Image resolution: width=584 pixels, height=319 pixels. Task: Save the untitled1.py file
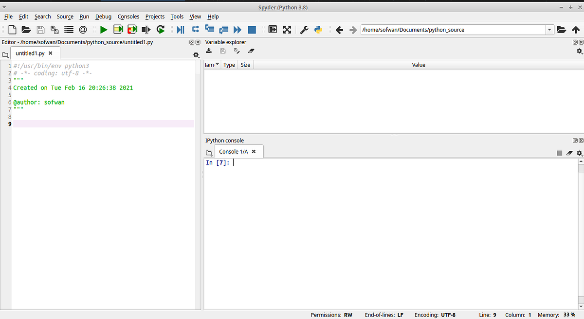(x=40, y=29)
